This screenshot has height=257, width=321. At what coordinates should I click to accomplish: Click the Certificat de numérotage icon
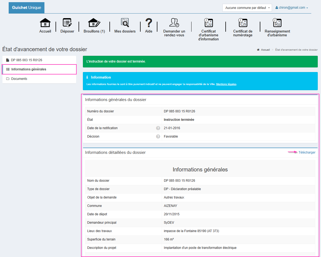[243, 23]
